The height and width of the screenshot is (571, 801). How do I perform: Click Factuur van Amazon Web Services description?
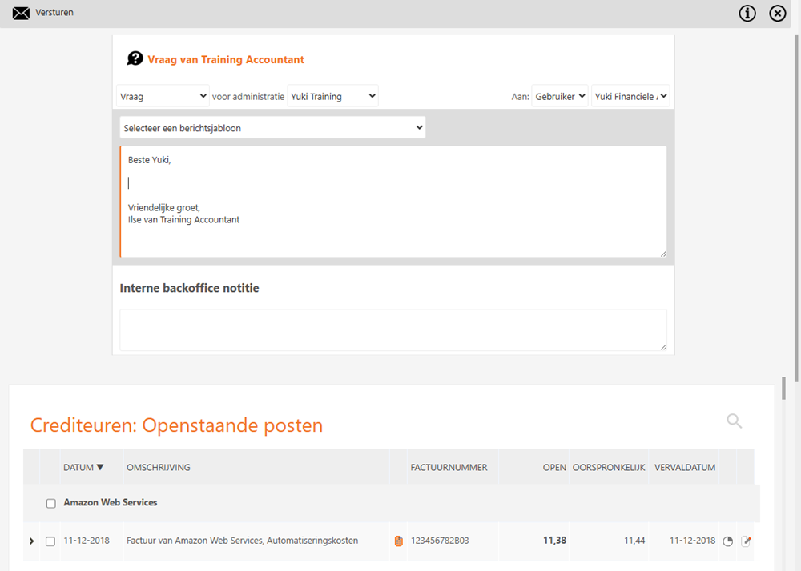coord(242,541)
